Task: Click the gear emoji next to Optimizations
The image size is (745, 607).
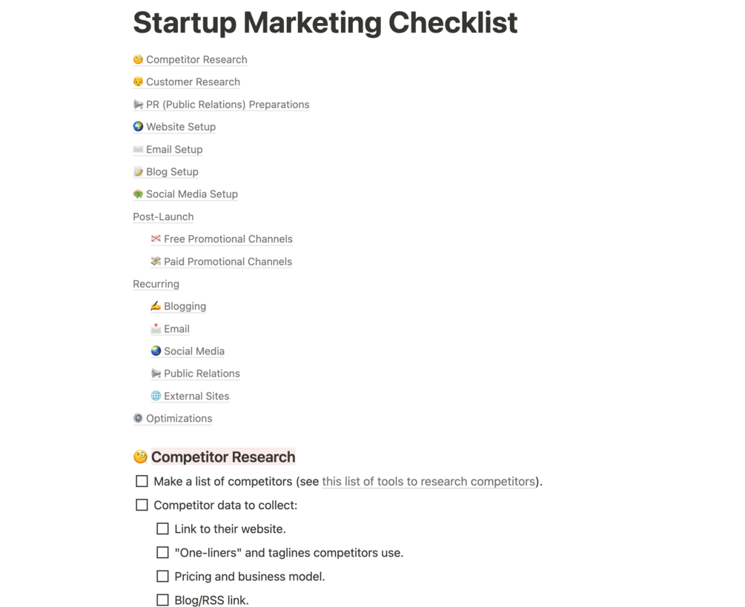Action: click(x=138, y=419)
